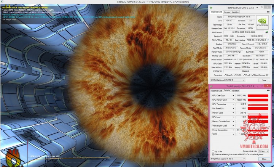Click the 1411.2 MHz core clock reading
The image size is (274, 167).
click(x=241, y=96)
